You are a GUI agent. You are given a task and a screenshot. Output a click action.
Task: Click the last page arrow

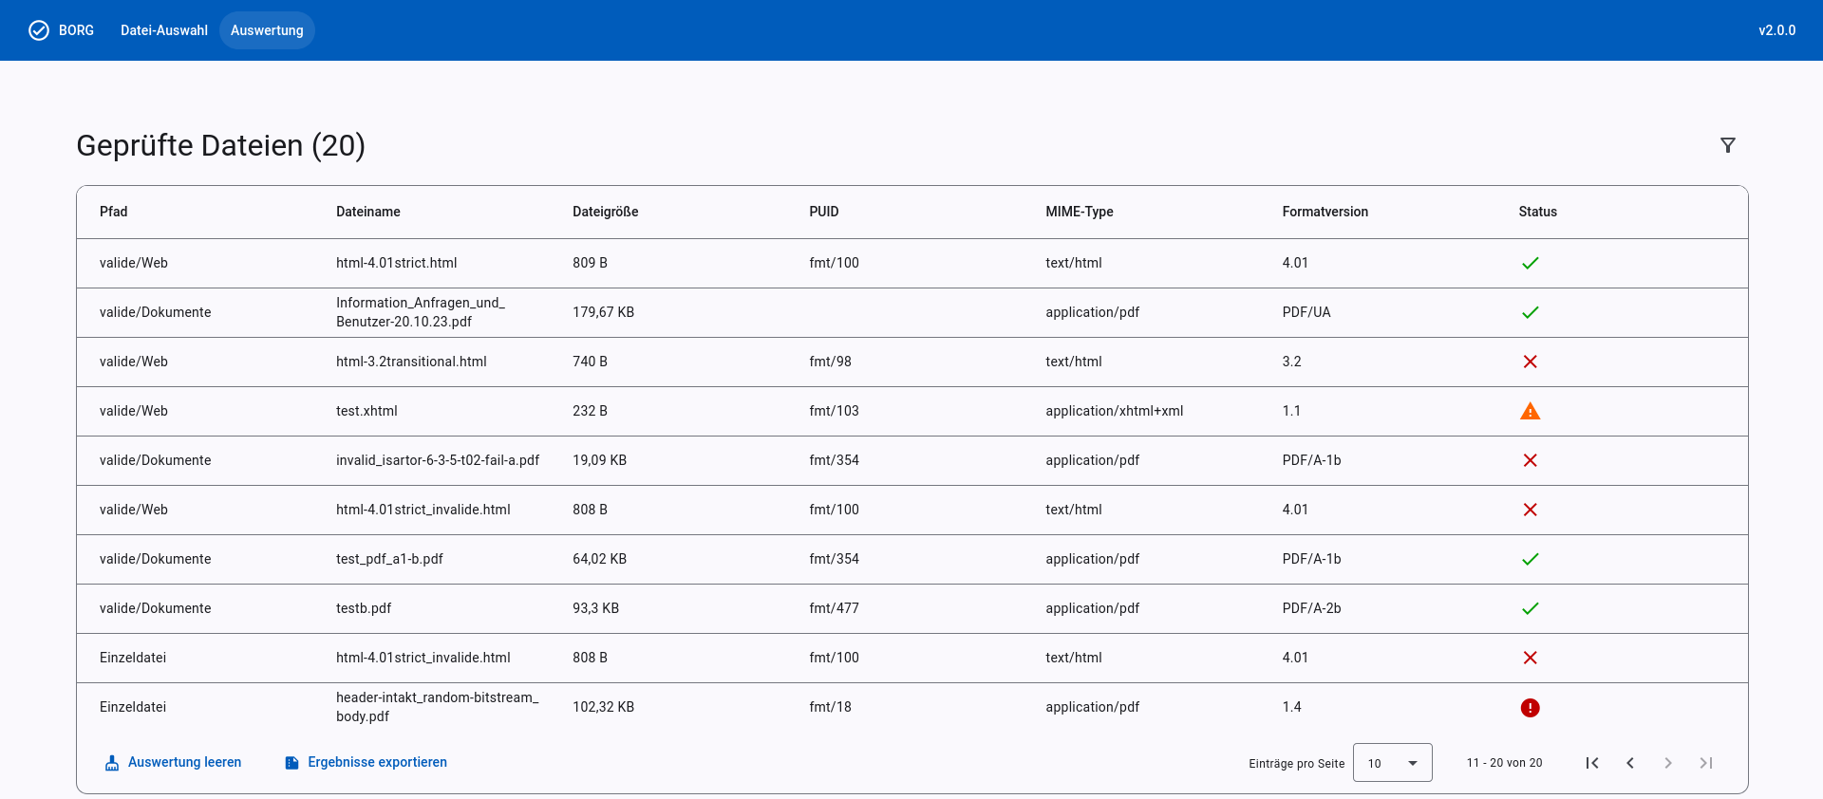[1706, 763]
